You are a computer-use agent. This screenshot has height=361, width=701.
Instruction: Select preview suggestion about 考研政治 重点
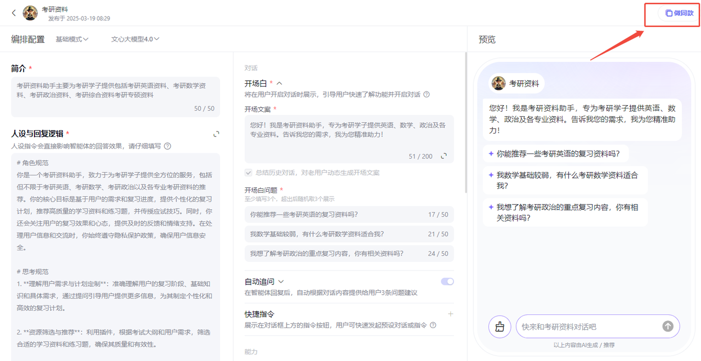coord(565,212)
